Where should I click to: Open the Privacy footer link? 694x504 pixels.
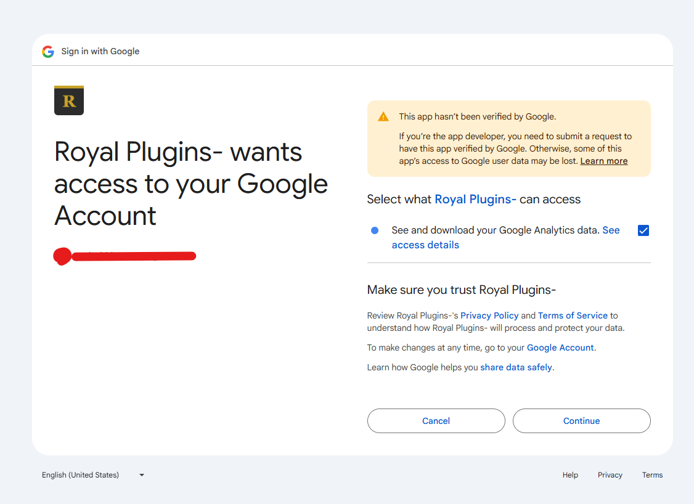610,475
